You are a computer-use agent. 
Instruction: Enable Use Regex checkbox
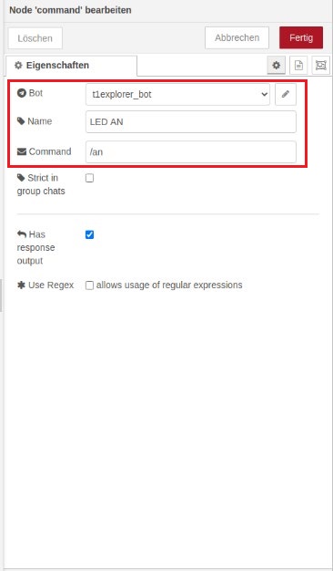(x=89, y=285)
